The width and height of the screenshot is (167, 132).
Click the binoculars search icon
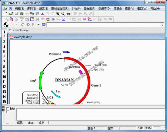pyautogui.click(x=37, y=19)
